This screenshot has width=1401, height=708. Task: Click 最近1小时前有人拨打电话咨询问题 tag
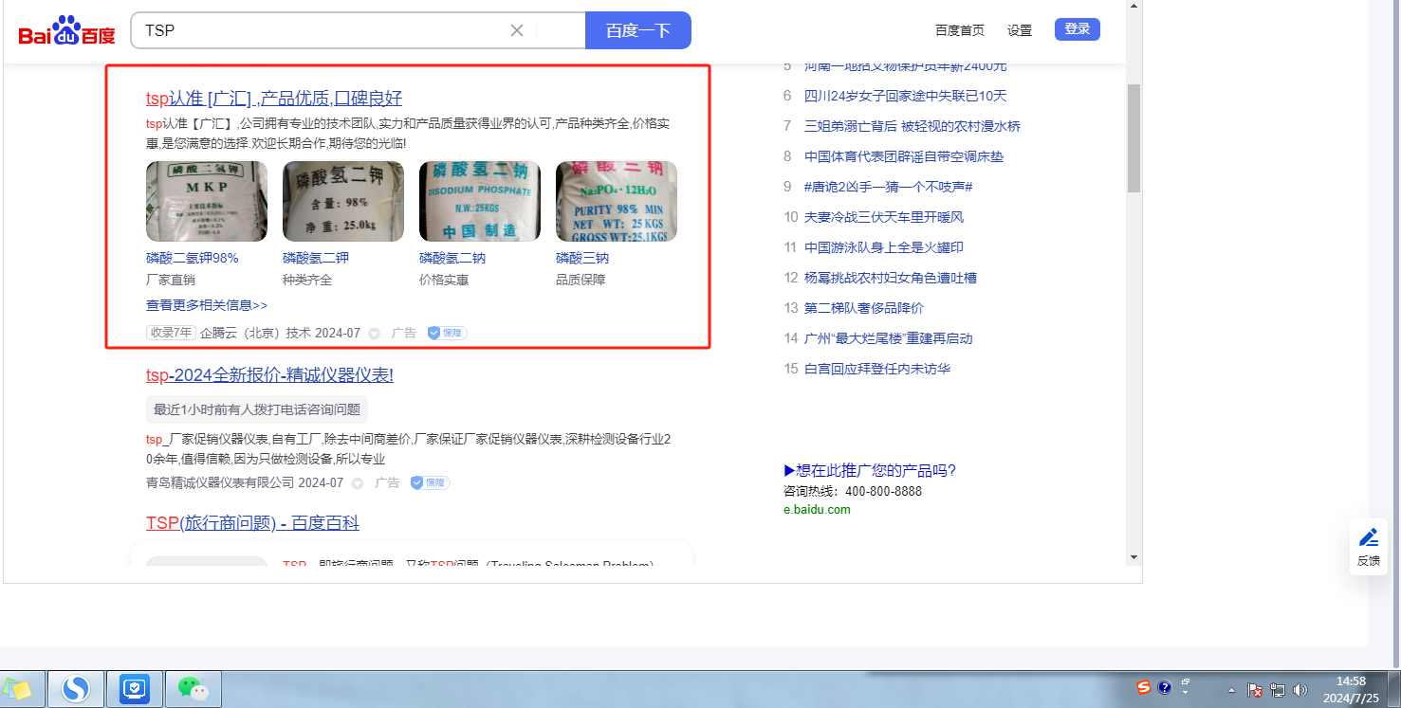pyautogui.click(x=257, y=409)
